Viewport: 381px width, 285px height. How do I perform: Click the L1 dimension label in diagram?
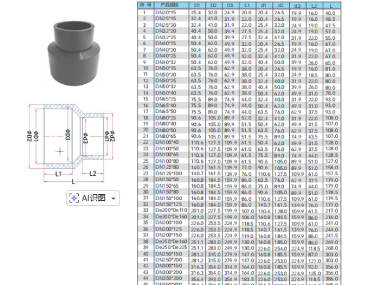tap(59, 174)
